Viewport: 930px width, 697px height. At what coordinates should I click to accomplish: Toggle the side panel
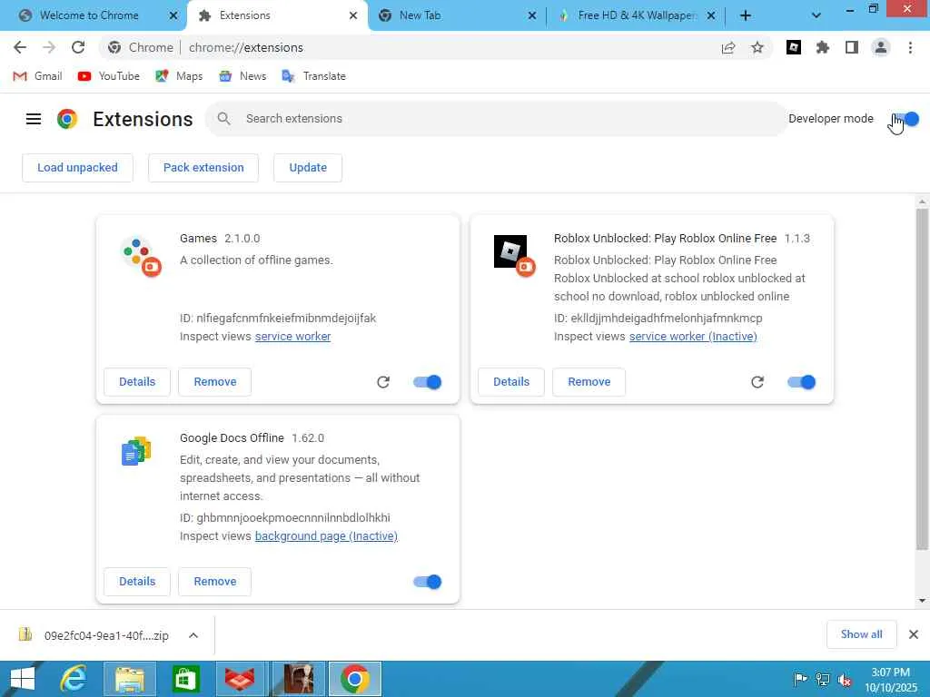pos(852,47)
